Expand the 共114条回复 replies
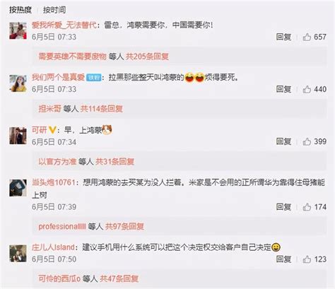Viewport: 335px width, 289px height. [x=102, y=109]
